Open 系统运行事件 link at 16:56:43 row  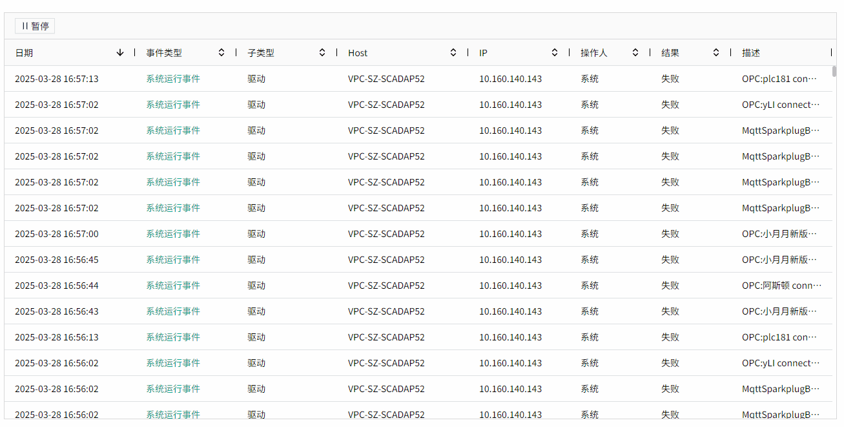[x=173, y=311]
